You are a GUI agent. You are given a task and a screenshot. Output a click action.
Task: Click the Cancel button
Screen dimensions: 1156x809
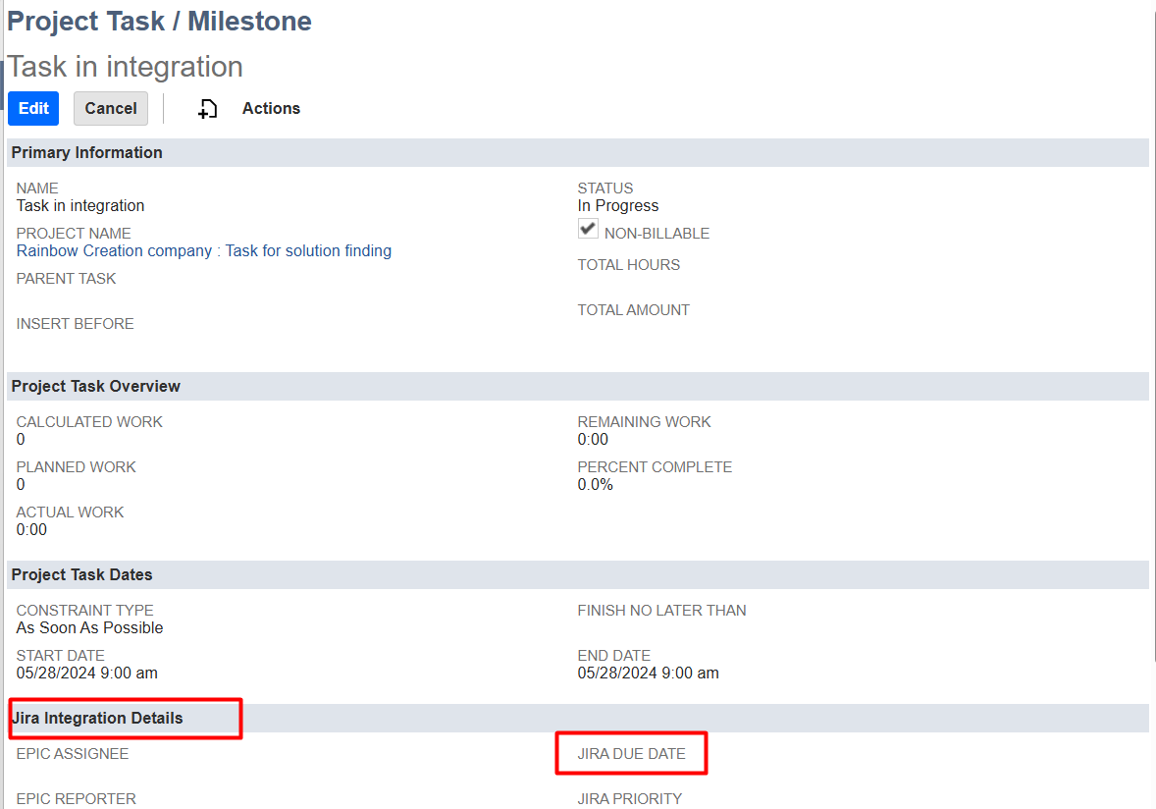[111, 109]
